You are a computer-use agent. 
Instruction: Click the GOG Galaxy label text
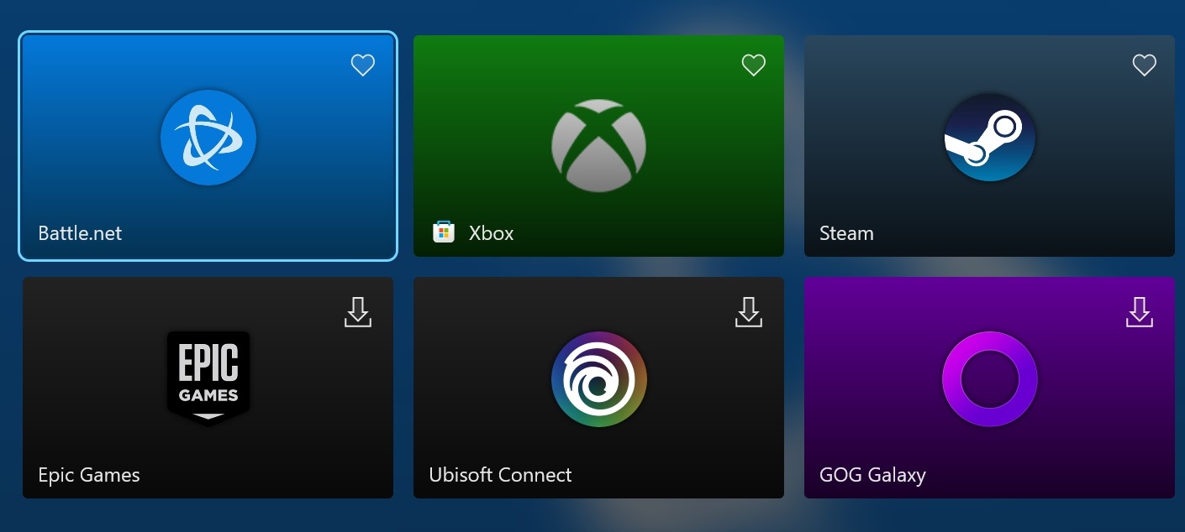pos(872,475)
